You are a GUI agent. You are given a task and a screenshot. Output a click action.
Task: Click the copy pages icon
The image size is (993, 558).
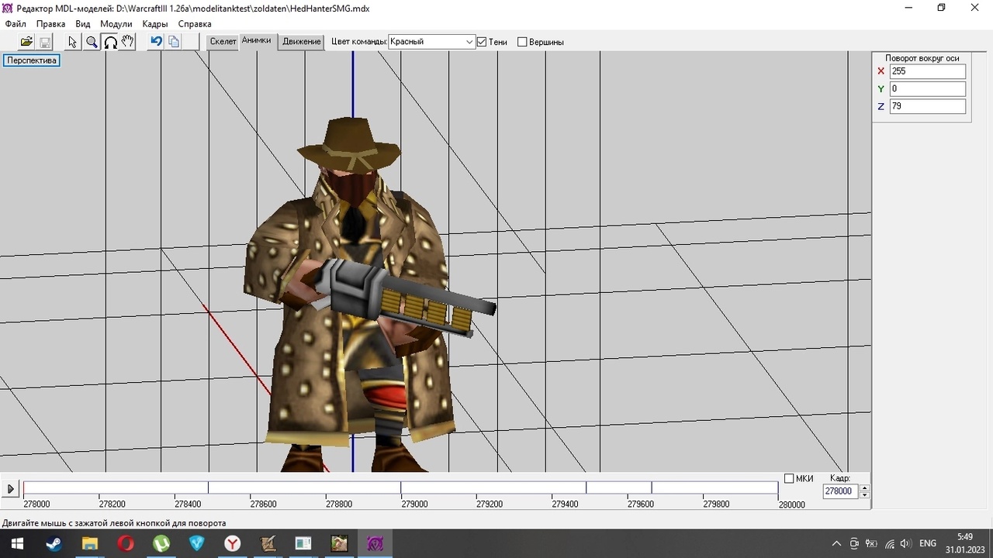click(174, 42)
